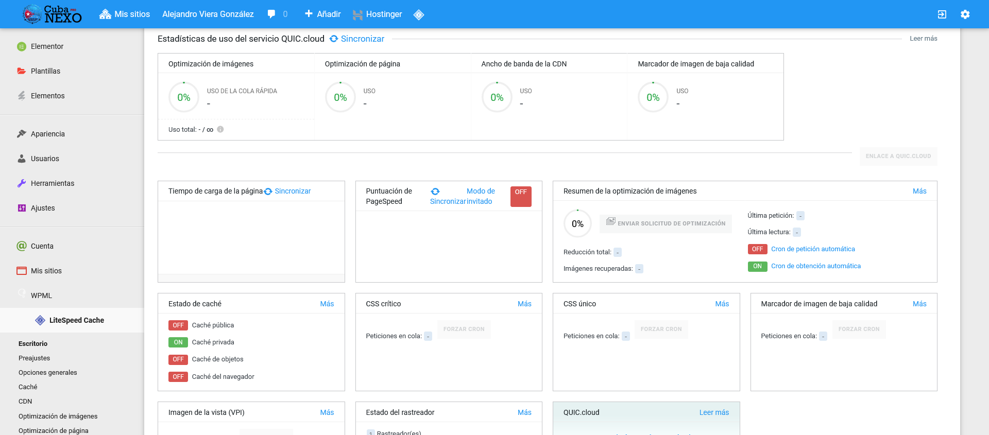Click the CDN bandwidth 0% usage gauge

[497, 97]
